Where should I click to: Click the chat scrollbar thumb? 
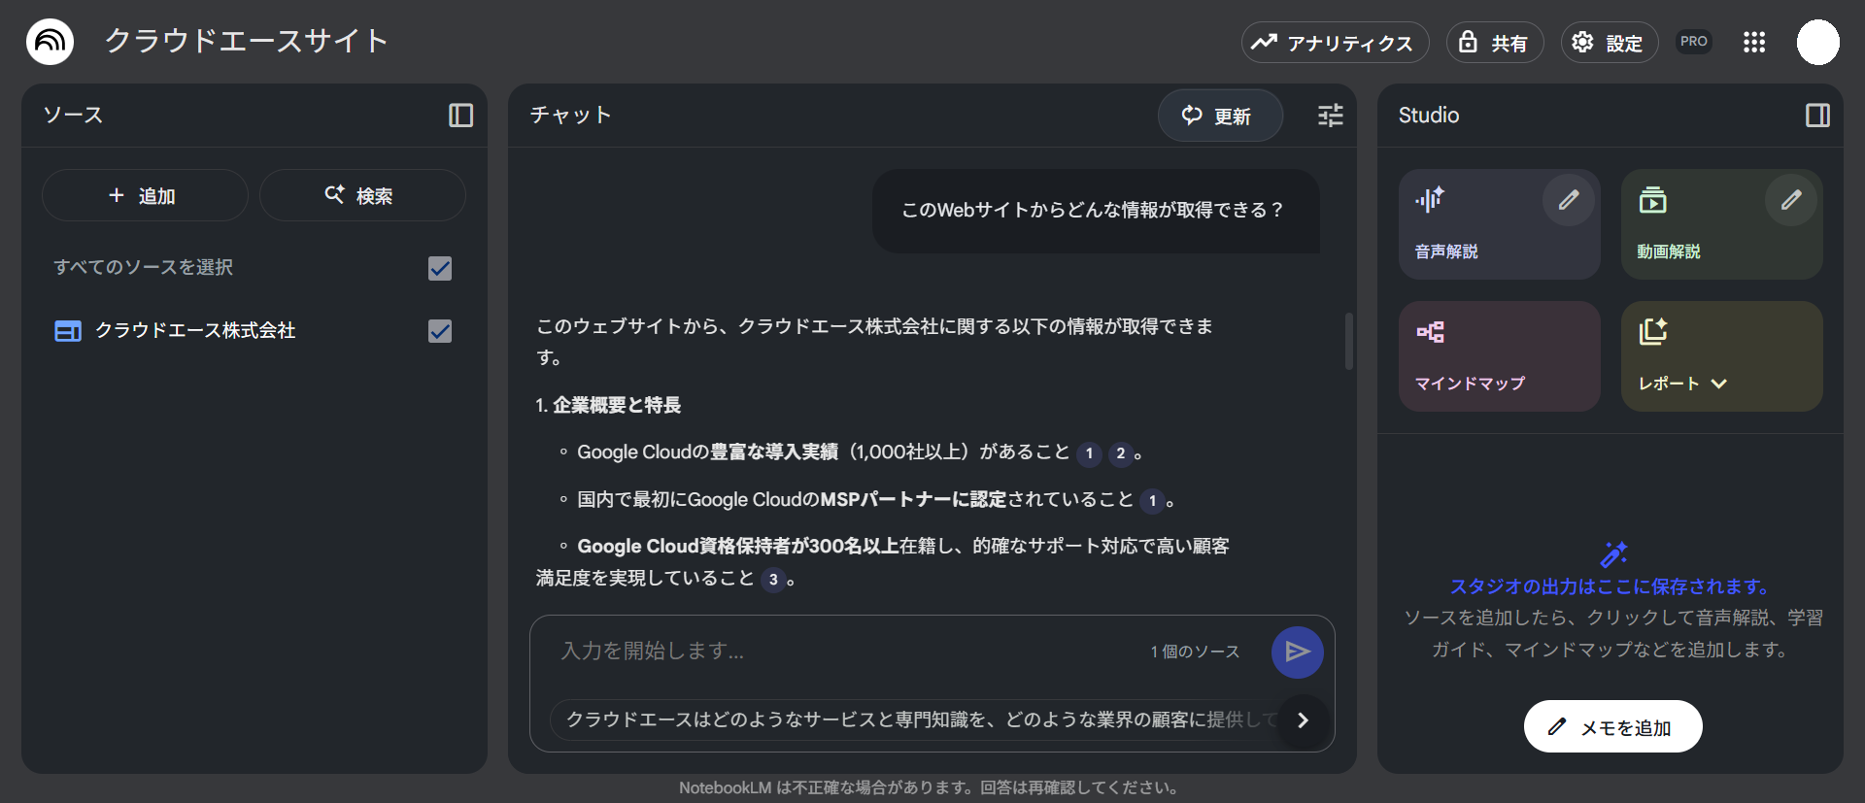tap(1348, 341)
